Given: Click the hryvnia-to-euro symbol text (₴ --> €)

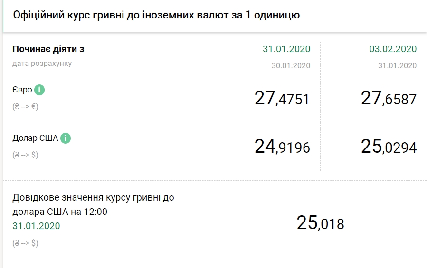Looking at the screenshot, I should tap(25, 106).
